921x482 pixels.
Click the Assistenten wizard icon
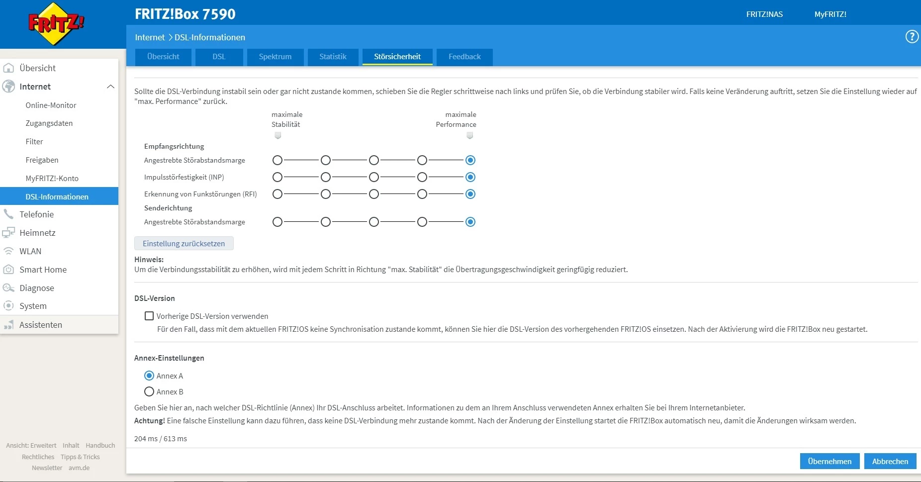tap(8, 324)
